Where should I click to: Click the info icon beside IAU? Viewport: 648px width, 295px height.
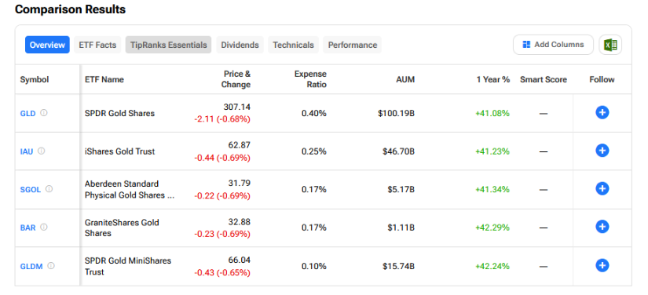point(42,151)
